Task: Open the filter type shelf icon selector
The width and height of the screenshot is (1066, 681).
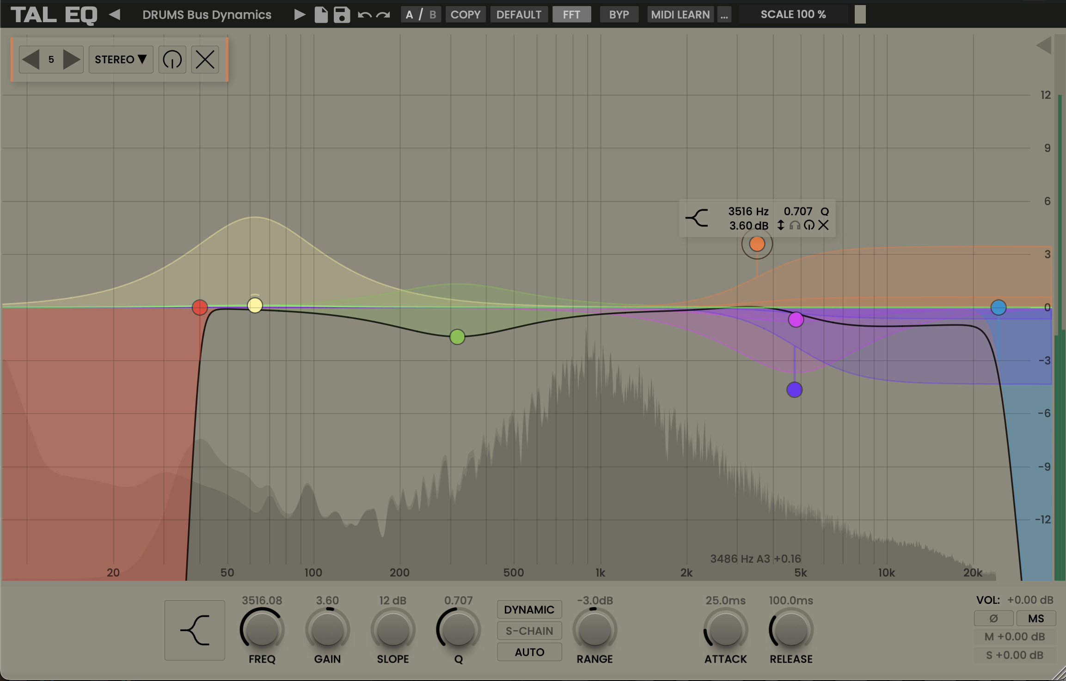Action: point(195,630)
